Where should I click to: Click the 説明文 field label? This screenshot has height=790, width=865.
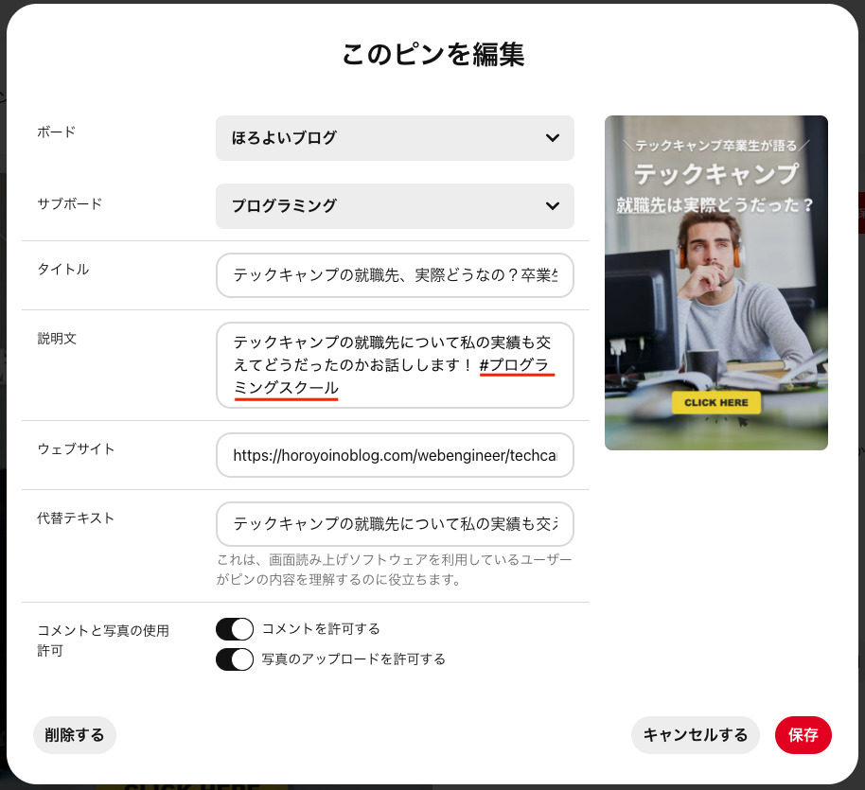coord(57,339)
